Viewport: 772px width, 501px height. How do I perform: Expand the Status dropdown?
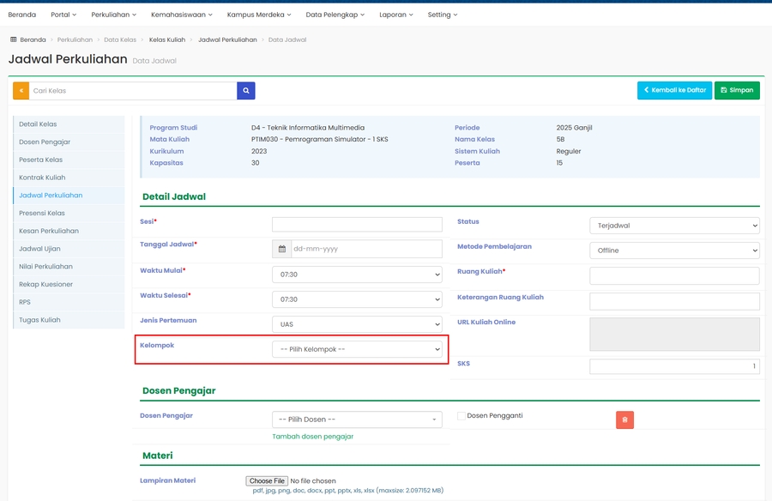tap(674, 226)
